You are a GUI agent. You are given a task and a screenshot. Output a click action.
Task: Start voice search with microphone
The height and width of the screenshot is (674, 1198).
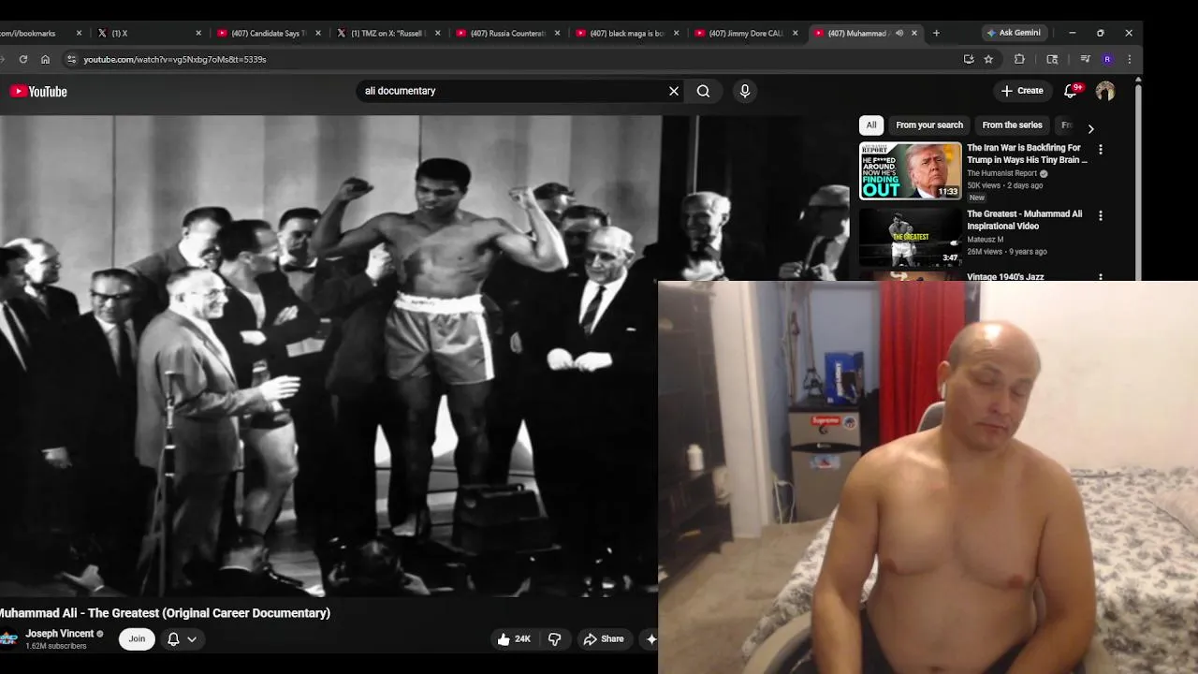[745, 91]
